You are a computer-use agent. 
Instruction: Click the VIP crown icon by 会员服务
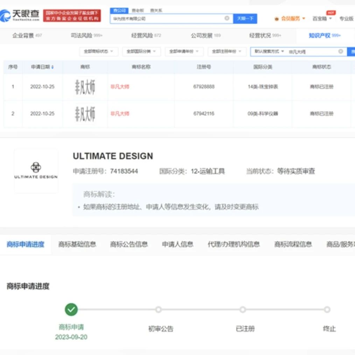tap(277, 19)
